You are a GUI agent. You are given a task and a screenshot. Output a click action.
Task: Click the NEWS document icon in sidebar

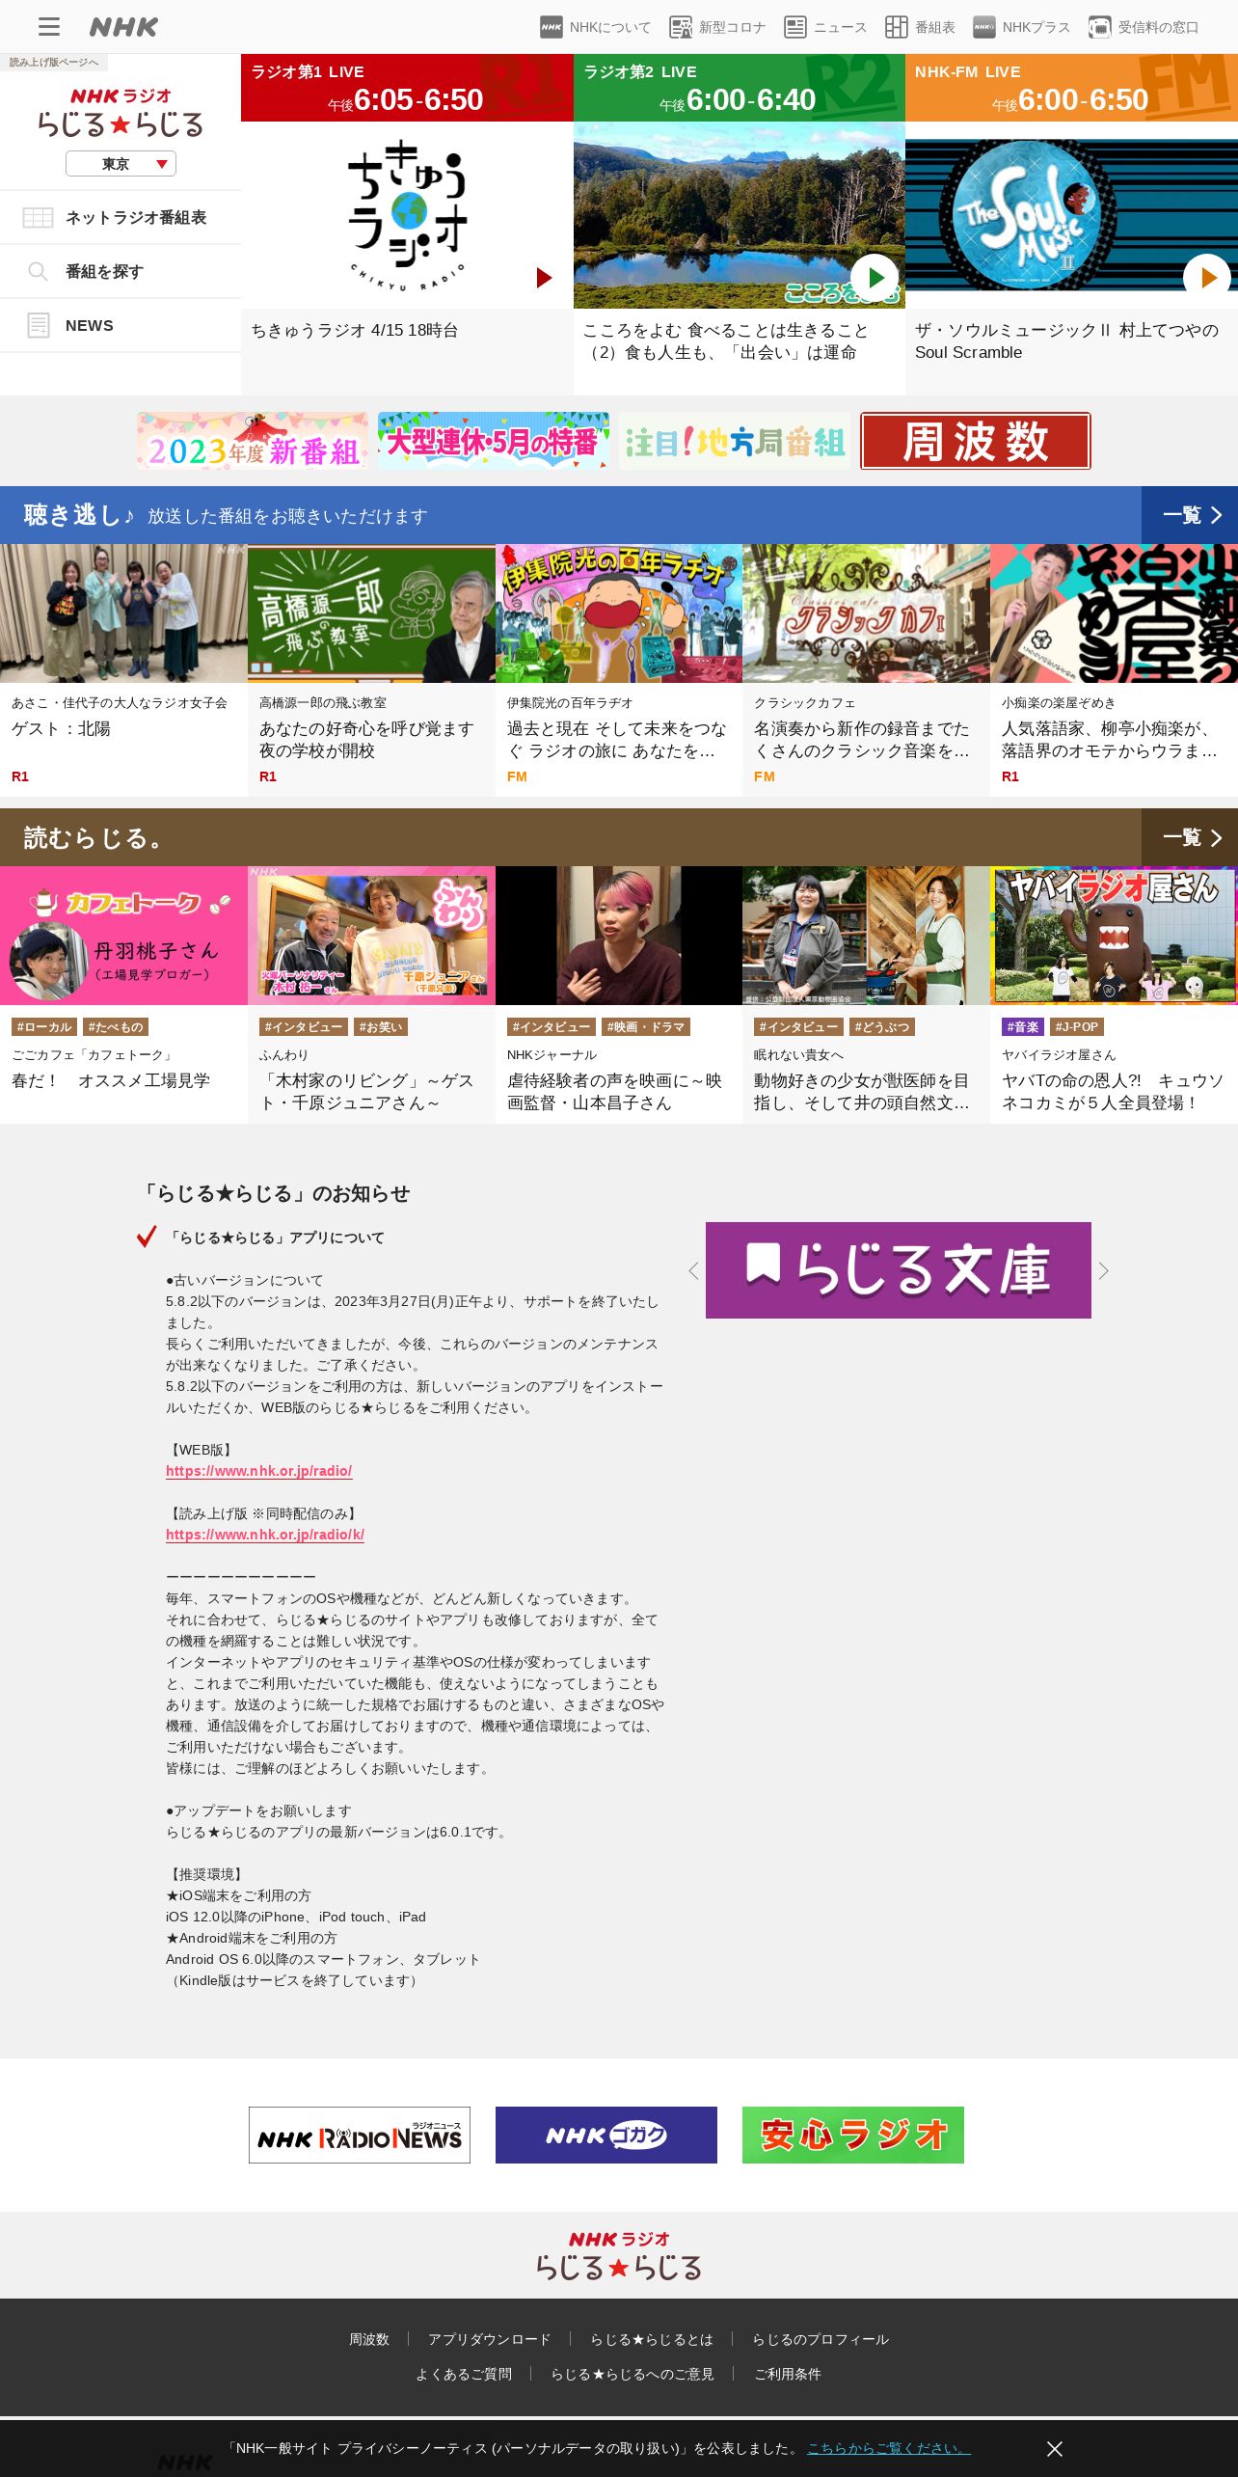click(39, 325)
